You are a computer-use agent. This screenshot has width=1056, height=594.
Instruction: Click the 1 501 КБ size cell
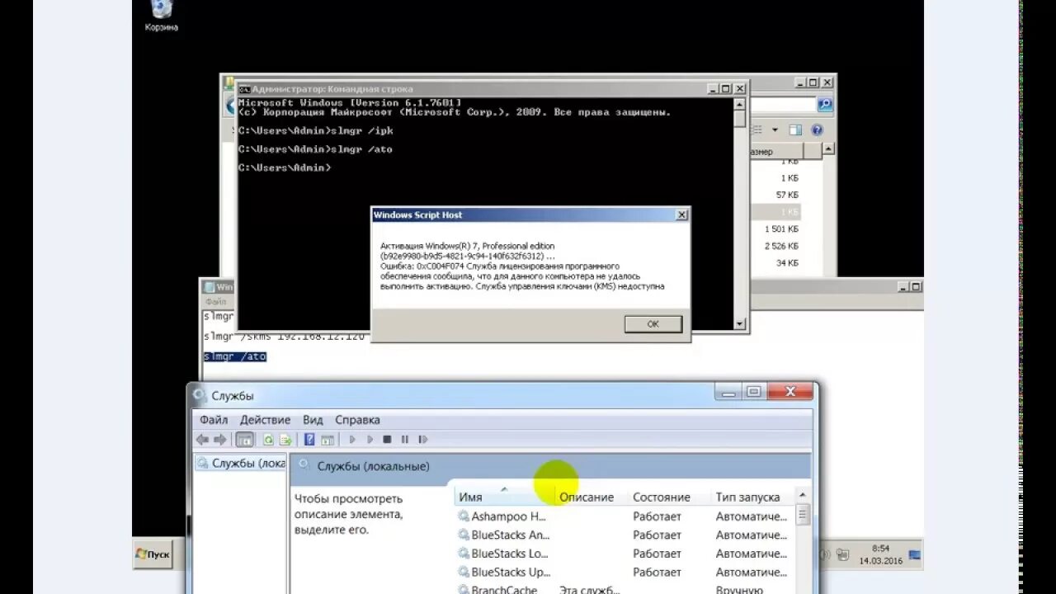[781, 229]
